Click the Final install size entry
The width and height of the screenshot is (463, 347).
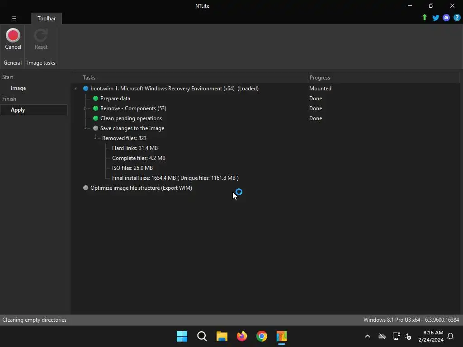point(175,178)
